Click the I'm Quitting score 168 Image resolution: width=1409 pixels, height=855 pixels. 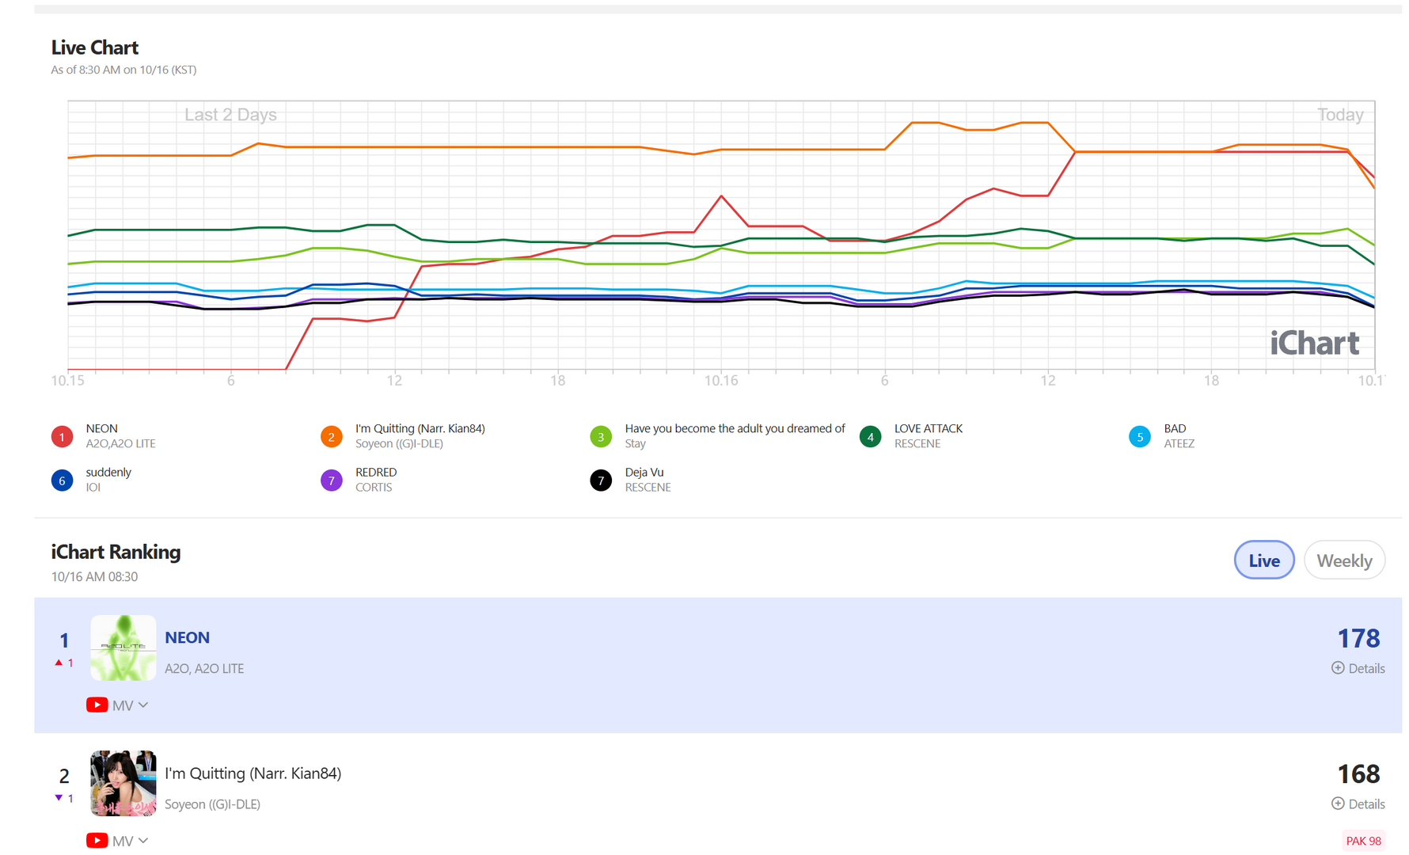[x=1358, y=773]
